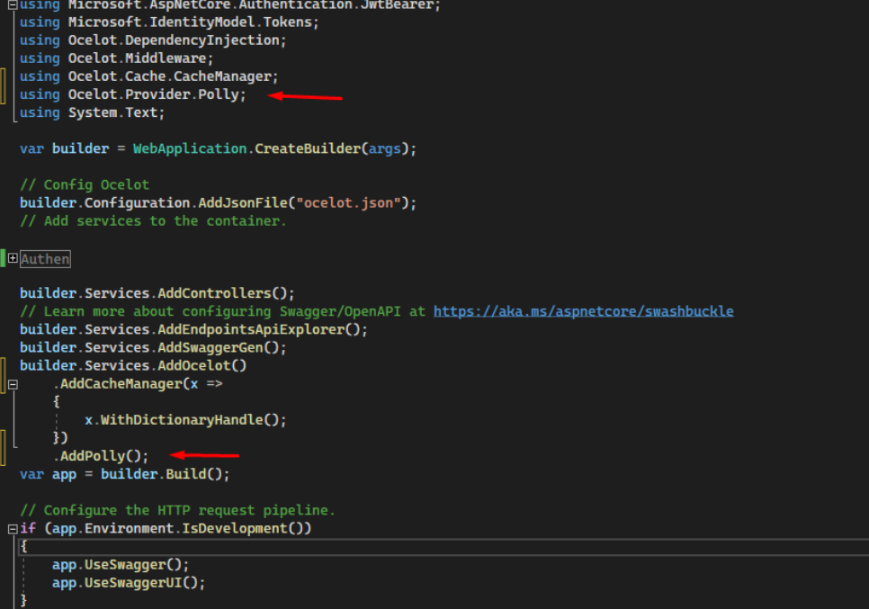Click 'x.WithDictionaryHandle();' line

pos(185,420)
